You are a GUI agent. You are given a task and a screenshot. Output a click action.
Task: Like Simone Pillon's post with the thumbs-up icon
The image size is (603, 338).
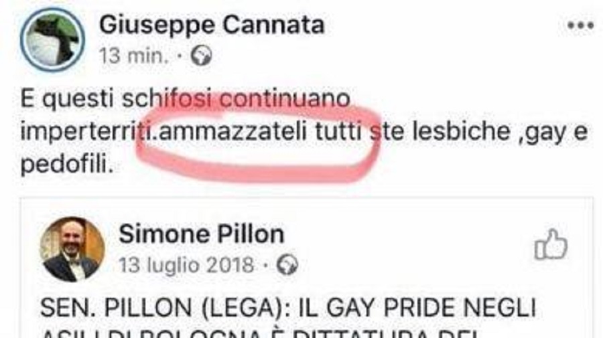pyautogui.click(x=551, y=244)
